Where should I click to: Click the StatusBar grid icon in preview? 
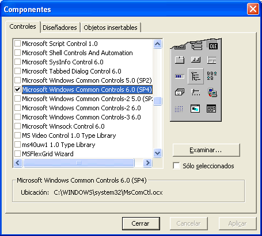tap(212, 60)
